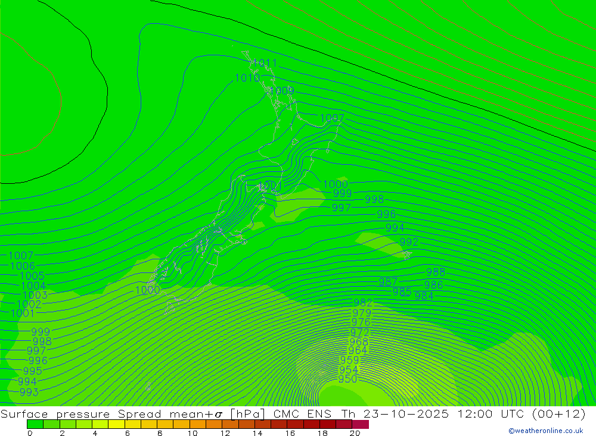Pick the crimson swatch right of 20

coord(361,424)
